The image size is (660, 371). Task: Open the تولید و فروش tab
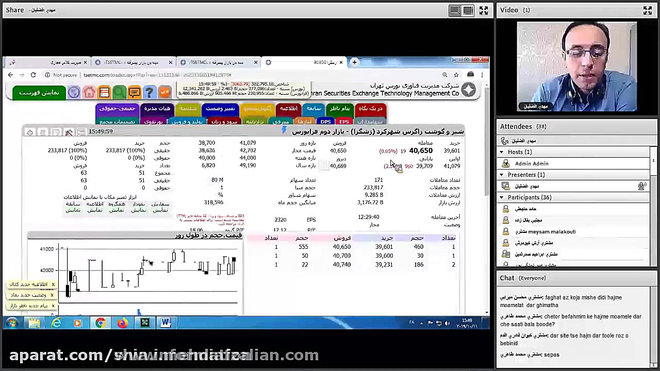coord(187,122)
